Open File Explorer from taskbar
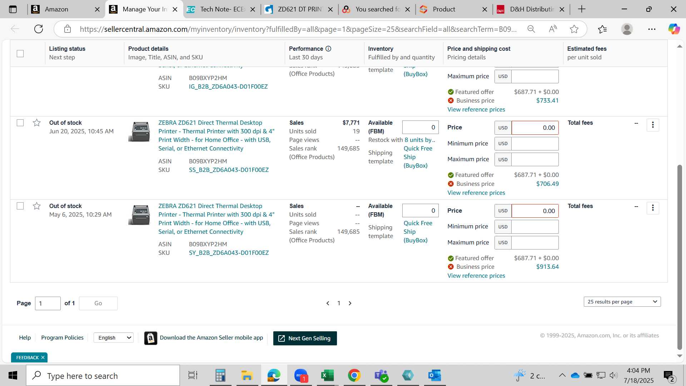This screenshot has height=386, width=686. coord(247,375)
